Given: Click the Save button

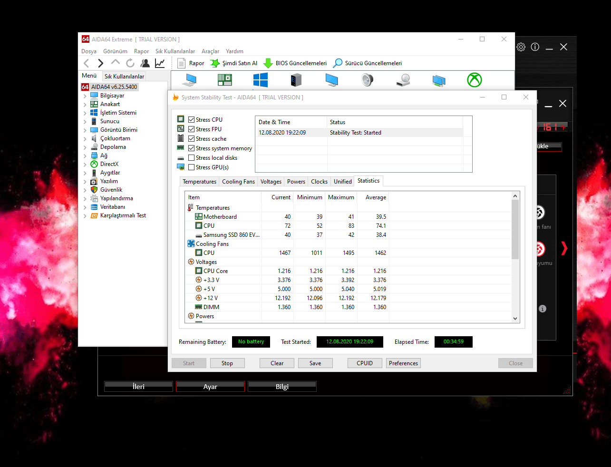Looking at the screenshot, I should (x=315, y=363).
